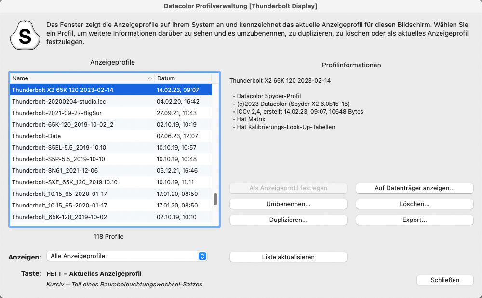482x298 pixels.
Task: Click the 'Löschen...' button
Action: pyautogui.click(x=415, y=204)
